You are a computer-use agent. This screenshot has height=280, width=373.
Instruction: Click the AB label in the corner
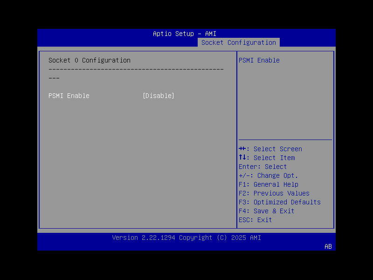click(x=328, y=246)
